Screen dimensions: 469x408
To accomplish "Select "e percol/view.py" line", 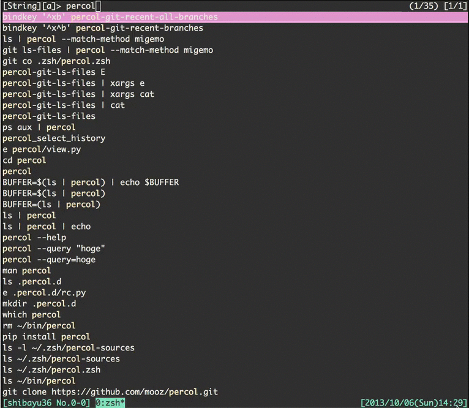I will [x=42, y=149].
